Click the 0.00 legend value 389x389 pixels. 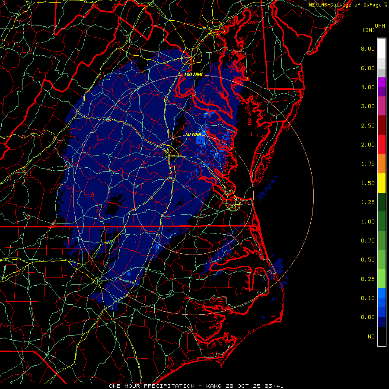point(368,317)
